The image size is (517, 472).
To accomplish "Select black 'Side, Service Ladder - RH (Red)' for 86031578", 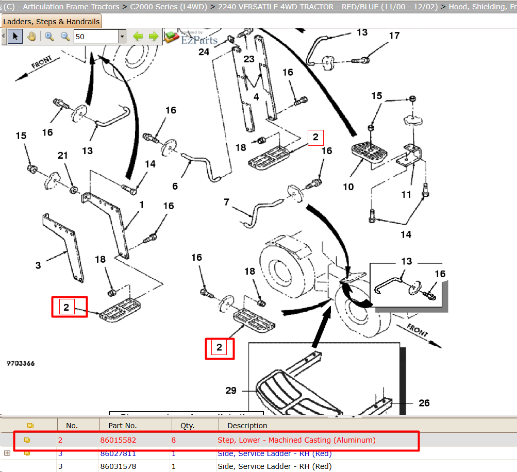I will coord(274,466).
